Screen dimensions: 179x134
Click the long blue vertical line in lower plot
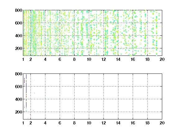[x=26, y=91]
